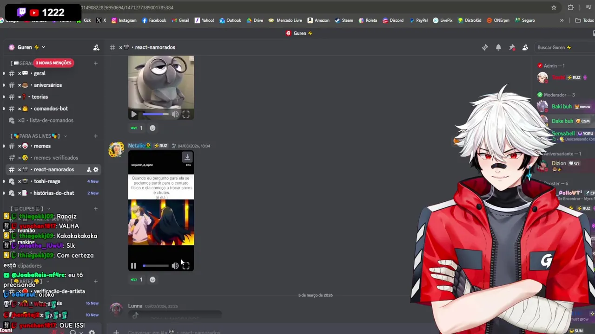Viewport: 595px width, 334px height.
Task: Add a reaction under Netalie's video
Action: click(x=152, y=280)
